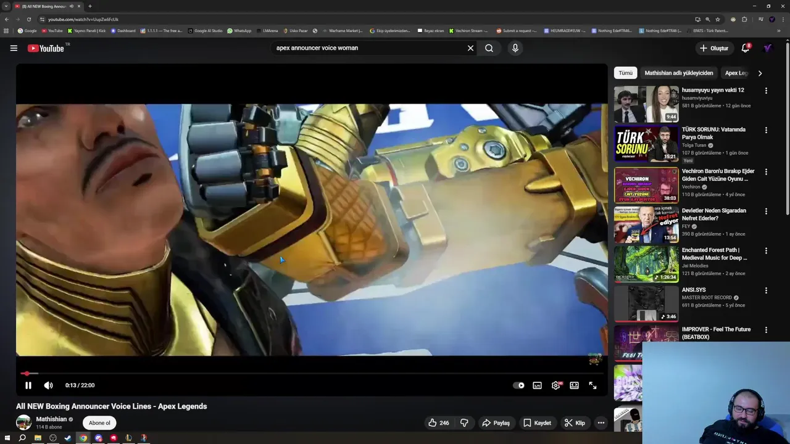Enter full screen mode
790x444 pixels.
pyautogui.click(x=592, y=385)
